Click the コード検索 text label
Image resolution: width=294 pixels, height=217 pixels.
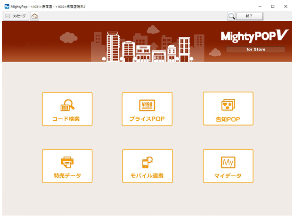tap(66, 119)
